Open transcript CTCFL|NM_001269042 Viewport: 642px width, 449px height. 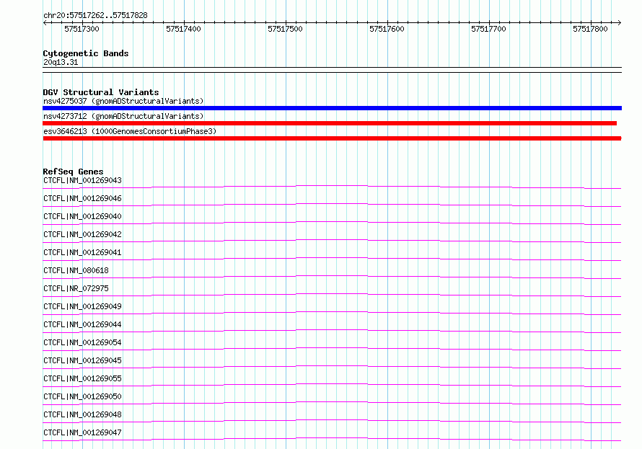point(82,235)
